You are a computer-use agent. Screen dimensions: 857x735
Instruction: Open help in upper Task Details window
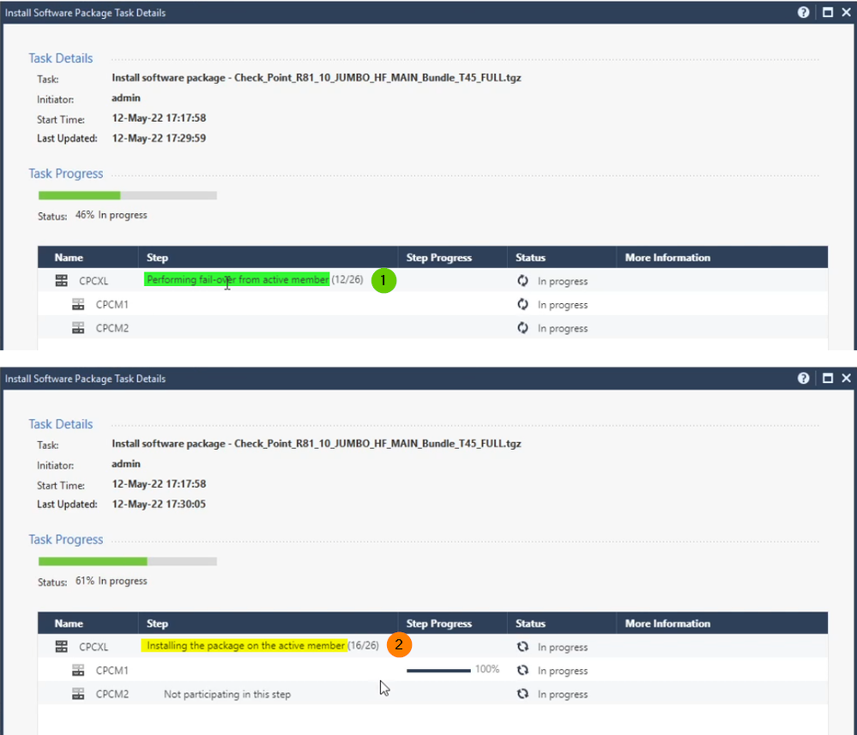[x=803, y=12]
